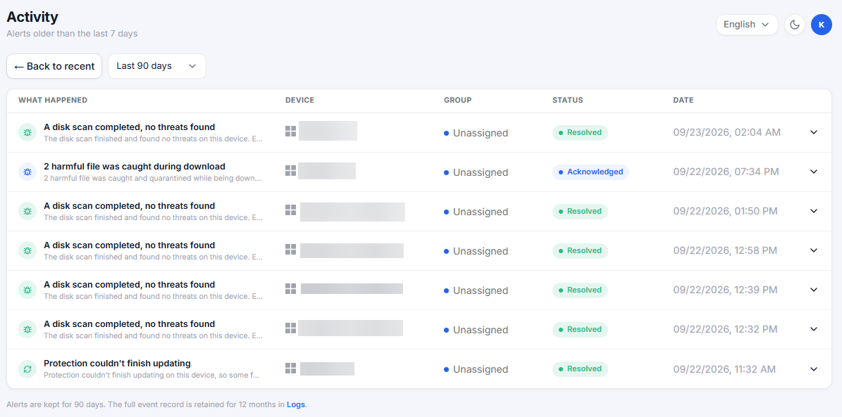Click blue bug icon of harmful file alert
Viewport: 842px width, 417px height.
27,172
